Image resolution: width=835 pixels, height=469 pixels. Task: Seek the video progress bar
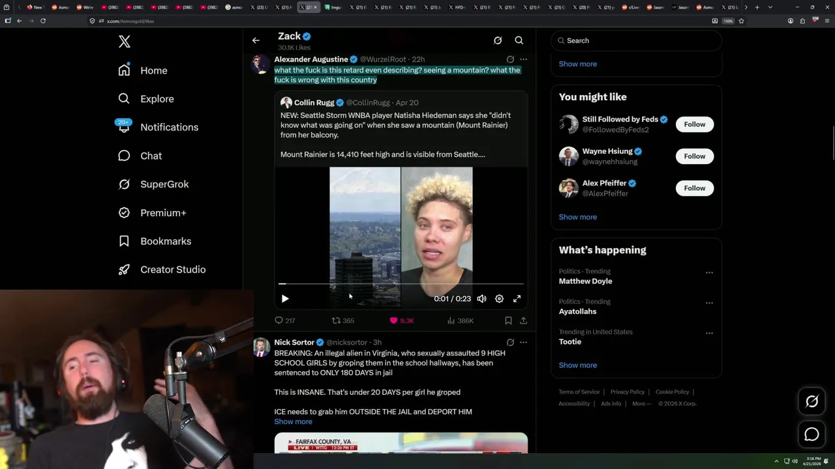401,284
